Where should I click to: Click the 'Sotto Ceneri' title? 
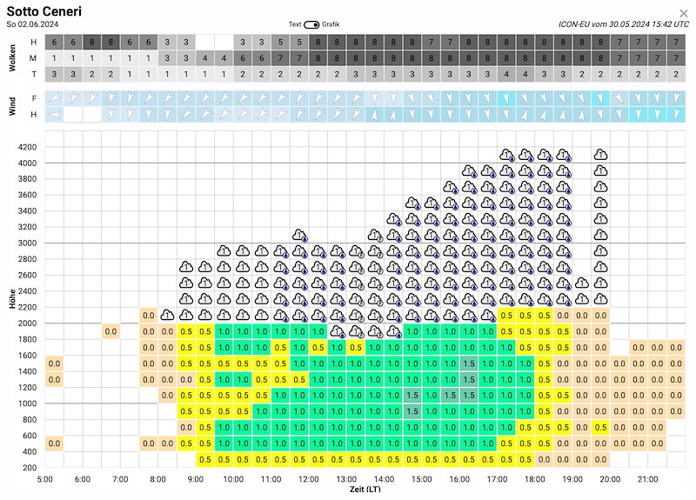(x=44, y=11)
